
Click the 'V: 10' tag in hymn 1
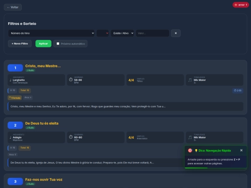[13, 91]
